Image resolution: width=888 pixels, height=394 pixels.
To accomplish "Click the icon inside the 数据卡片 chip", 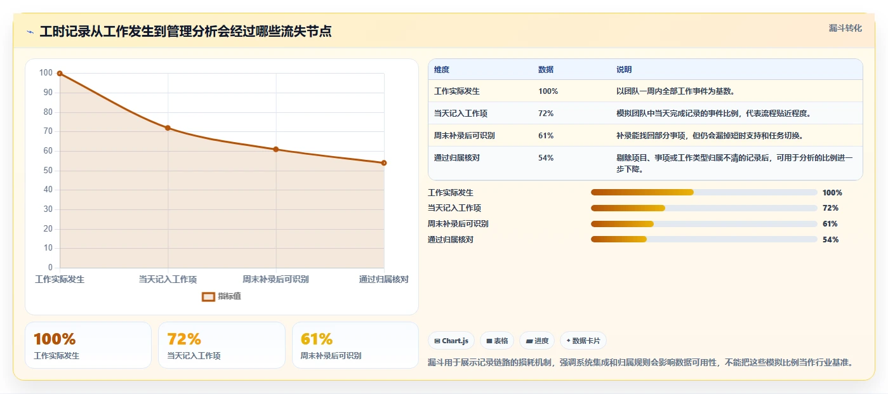I will (x=568, y=341).
